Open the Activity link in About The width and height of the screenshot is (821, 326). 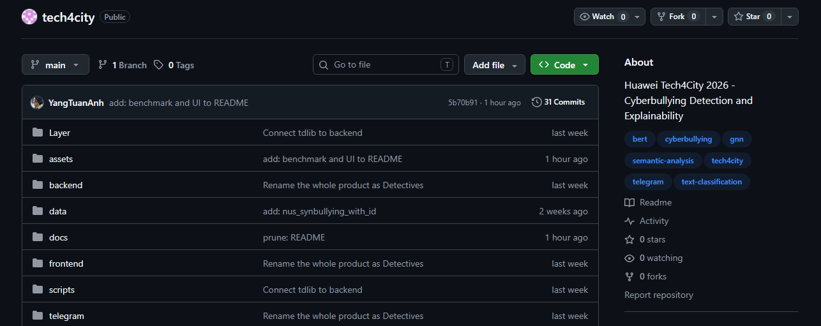647,221
